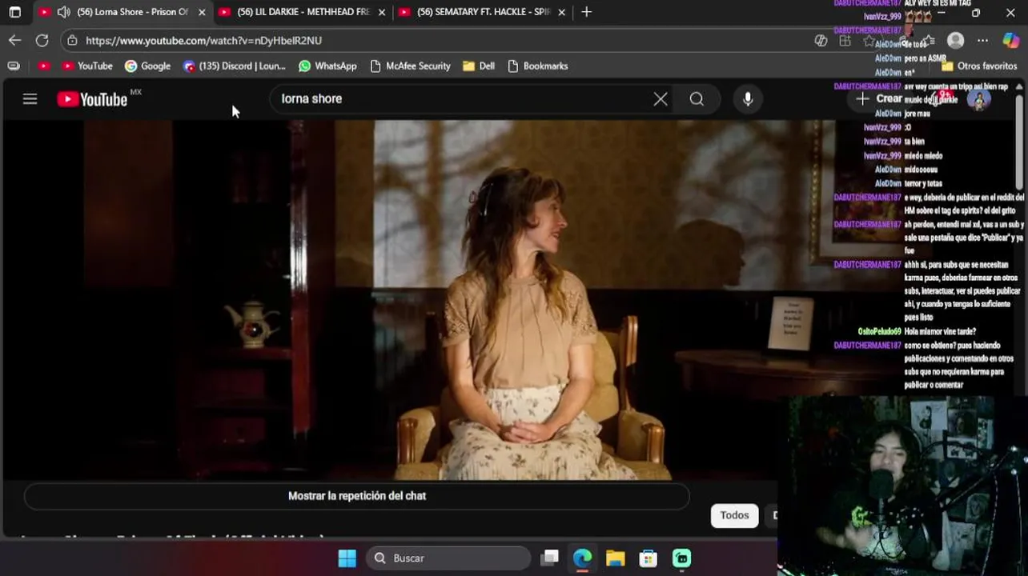Open the Google bookmark

coord(148,66)
